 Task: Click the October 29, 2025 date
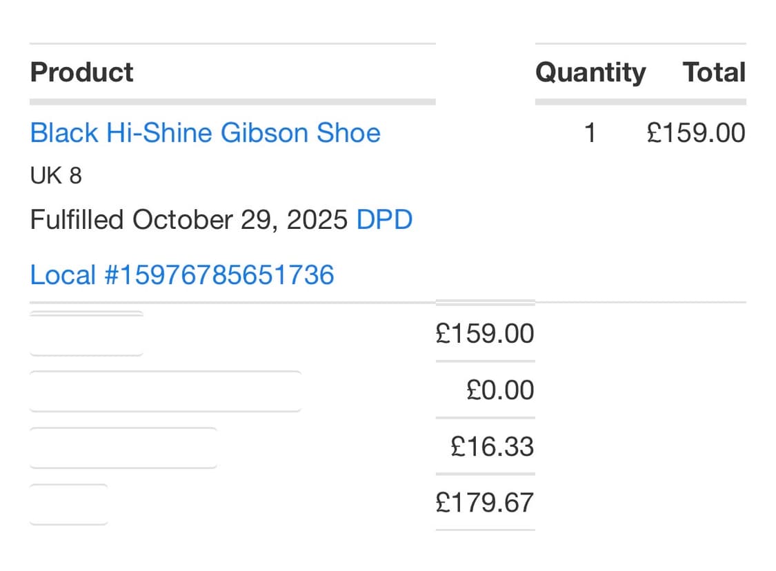click(240, 220)
